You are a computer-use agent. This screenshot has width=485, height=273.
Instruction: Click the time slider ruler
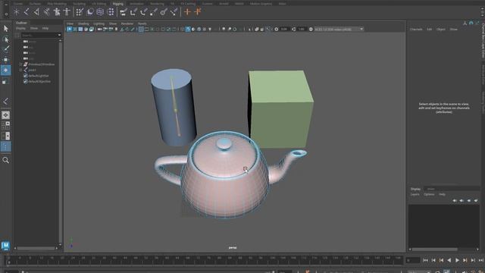tap(204, 260)
